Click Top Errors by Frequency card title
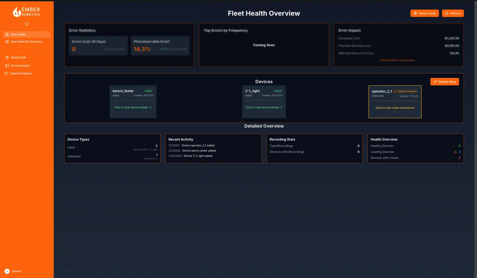This screenshot has width=477, height=278. pyautogui.click(x=226, y=31)
